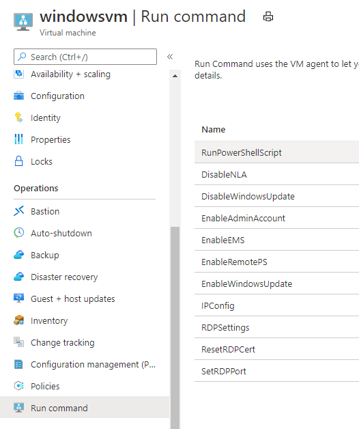Sort by the Name column header
This screenshot has height=429, width=359.
pyautogui.click(x=213, y=129)
